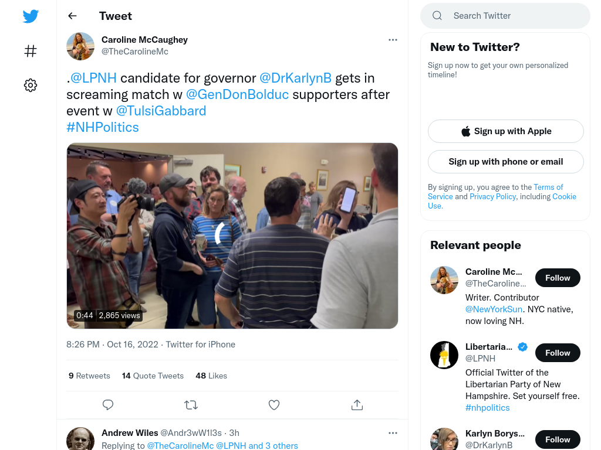Open the Explore hashtag icon
The image size is (601, 450).
click(31, 51)
